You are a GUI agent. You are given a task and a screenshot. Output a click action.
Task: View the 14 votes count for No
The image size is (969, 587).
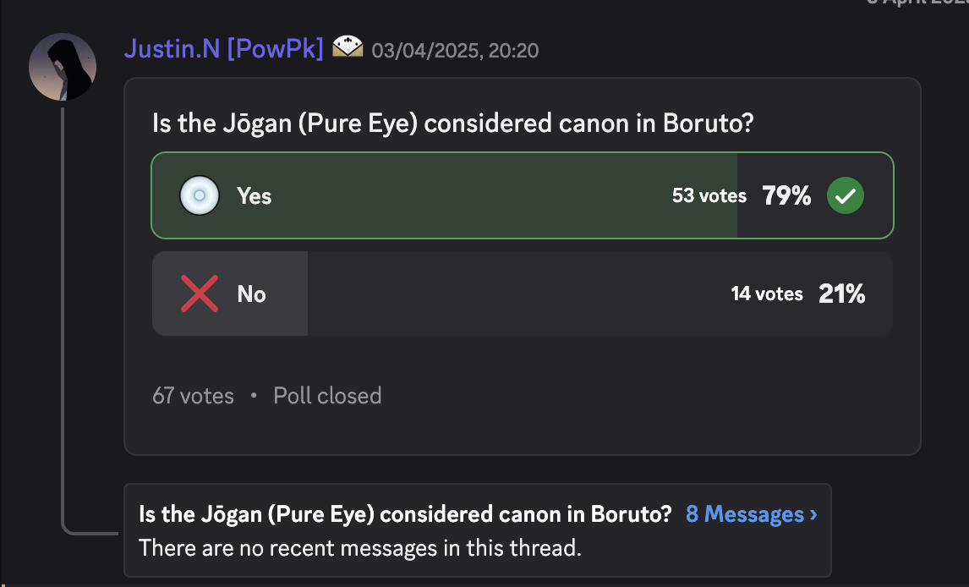point(767,293)
